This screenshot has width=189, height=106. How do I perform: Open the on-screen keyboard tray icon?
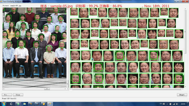(x=164, y=104)
